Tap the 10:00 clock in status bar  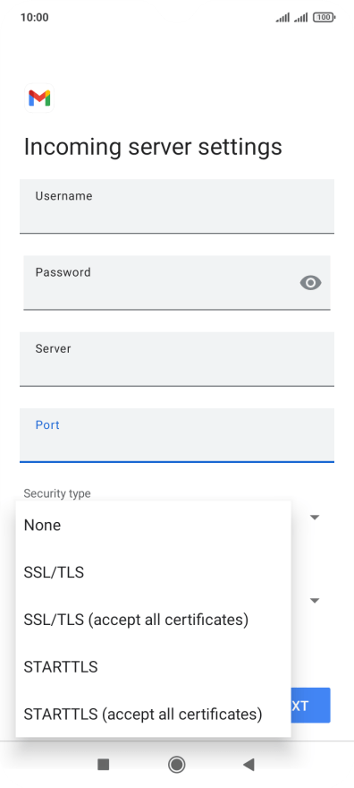click(x=35, y=18)
